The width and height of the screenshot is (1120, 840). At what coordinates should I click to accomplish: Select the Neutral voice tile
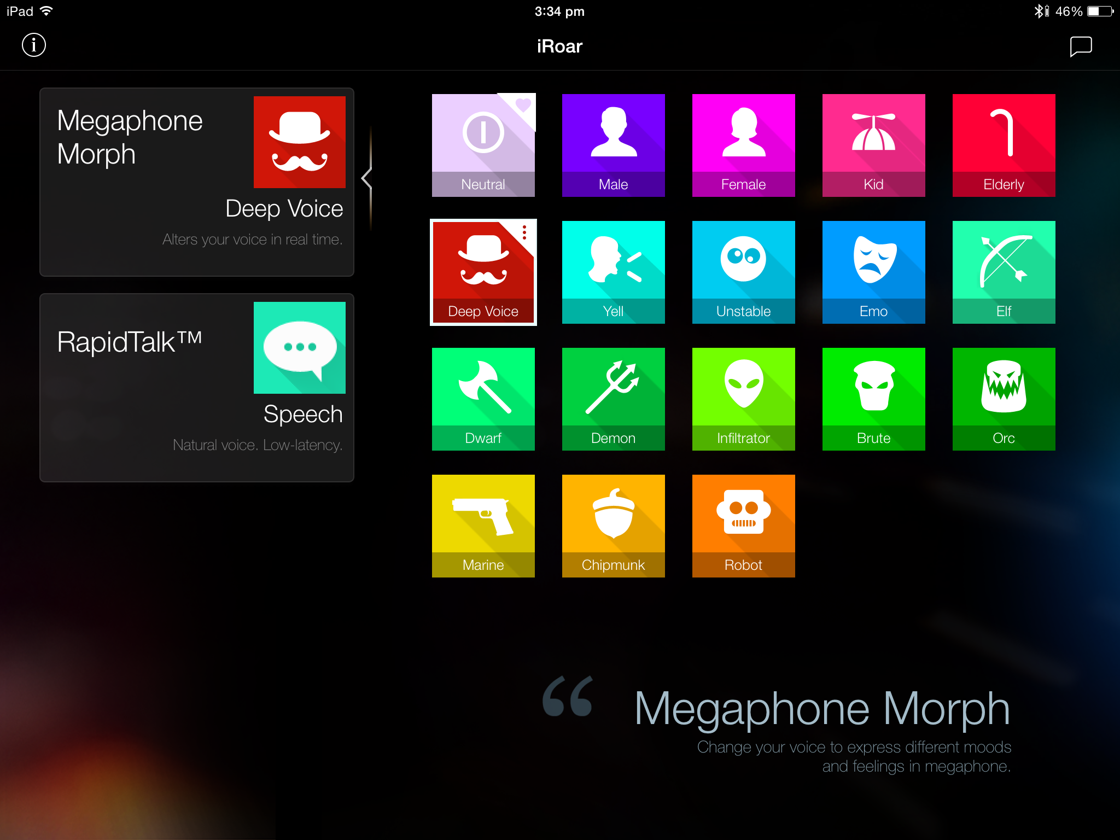pyautogui.click(x=483, y=145)
